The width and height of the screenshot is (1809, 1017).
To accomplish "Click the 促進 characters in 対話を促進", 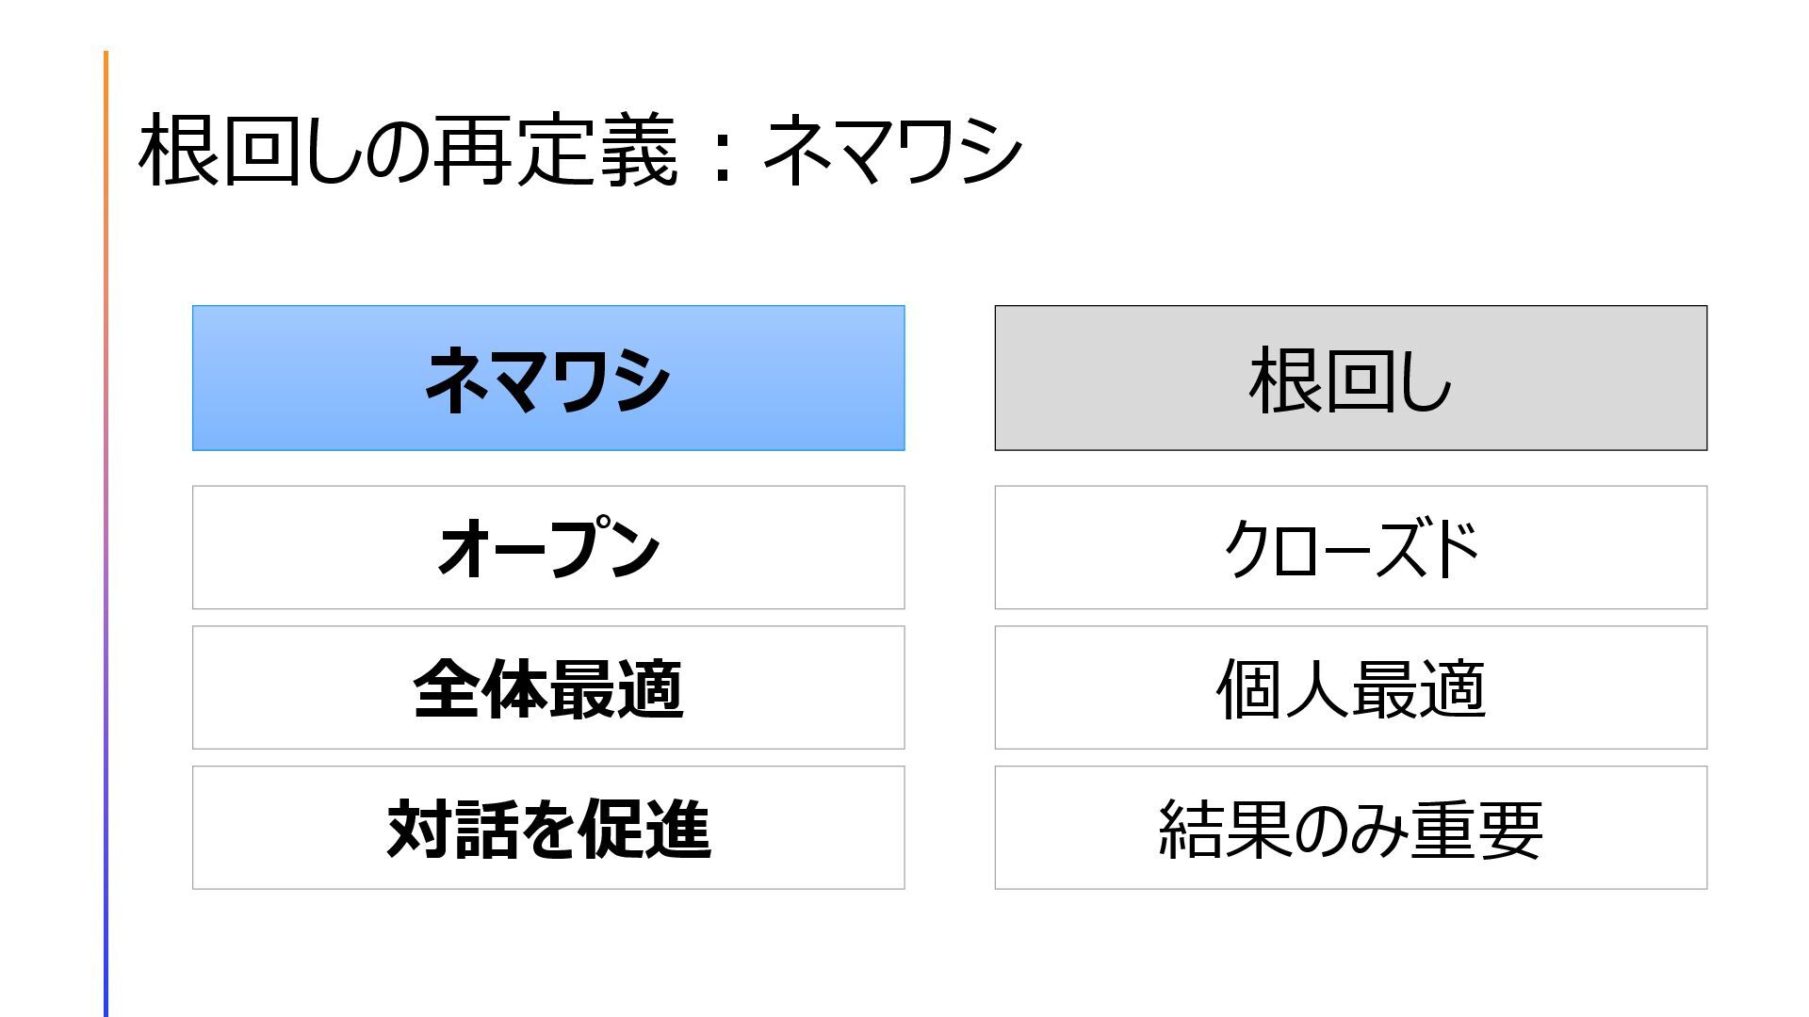I will [644, 829].
